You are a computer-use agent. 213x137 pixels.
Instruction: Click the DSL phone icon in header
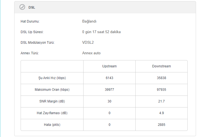tap(22, 7)
